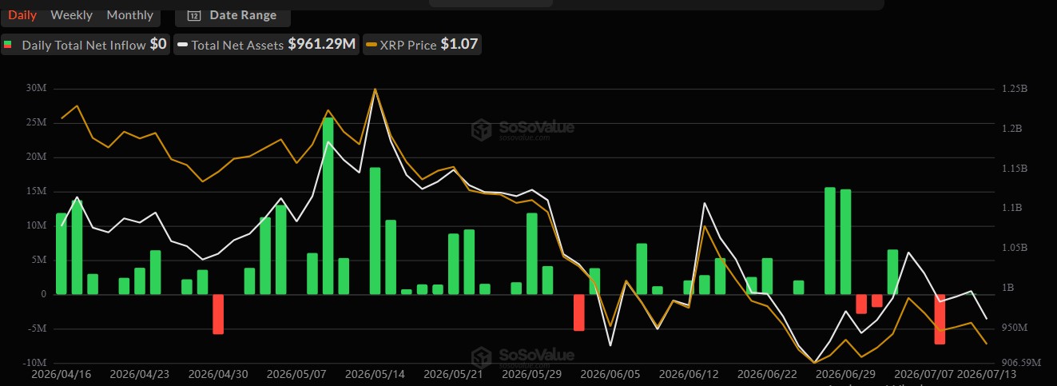1057x386 pixels.
Task: Click the 906.59M right axis label
Action: [x=1021, y=362]
